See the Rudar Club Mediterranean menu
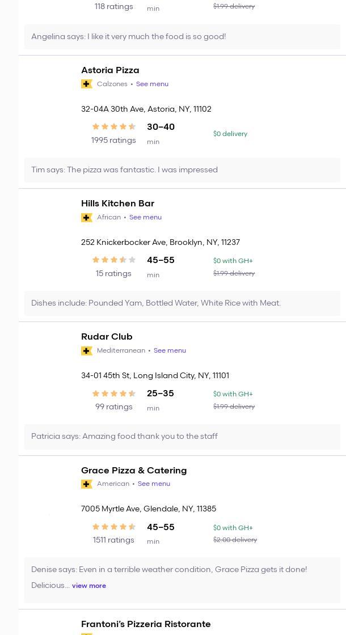 170,350
